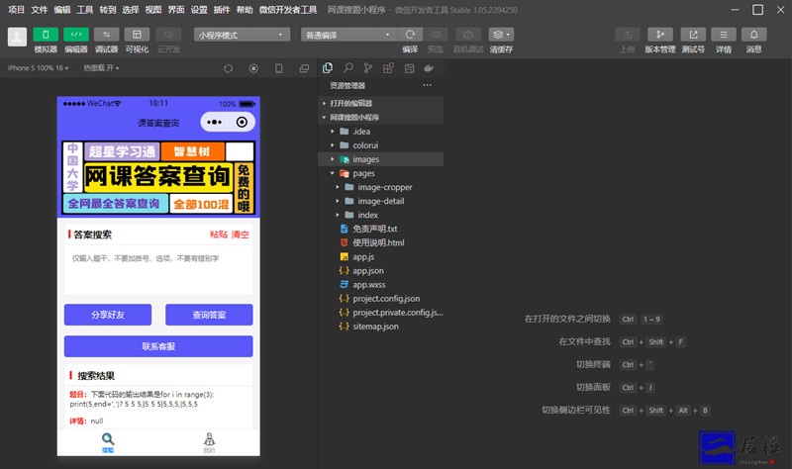792x469 pixels.
Task: Select the docker whale icon
Action: tap(430, 67)
